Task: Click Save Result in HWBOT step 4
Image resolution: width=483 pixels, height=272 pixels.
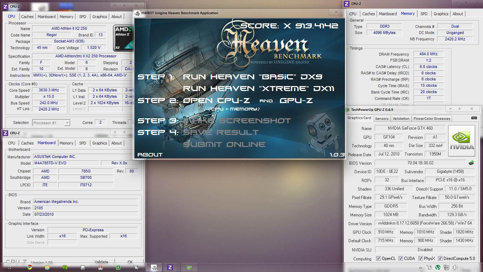Action: click(221, 132)
